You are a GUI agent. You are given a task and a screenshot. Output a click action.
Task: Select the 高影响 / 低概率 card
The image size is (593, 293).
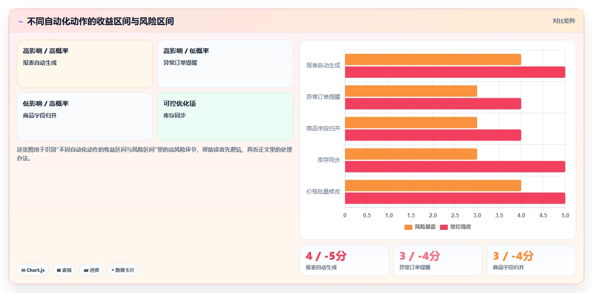point(225,64)
